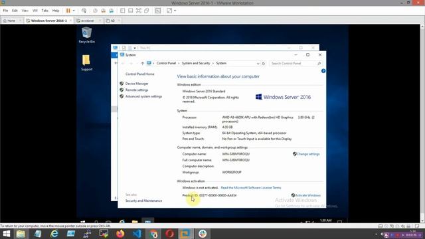The image size is (425, 239).
Task: Click the guest VM clock showing 1:30 AM
Action: click(x=326, y=220)
